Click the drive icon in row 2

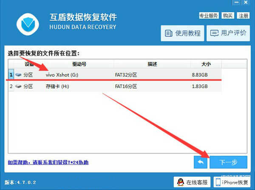point(18,87)
